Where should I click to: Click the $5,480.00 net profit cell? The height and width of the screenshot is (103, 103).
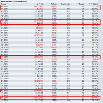[x=39, y=40]
